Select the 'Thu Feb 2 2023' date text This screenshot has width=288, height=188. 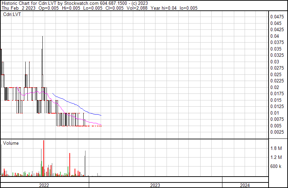click(18, 8)
